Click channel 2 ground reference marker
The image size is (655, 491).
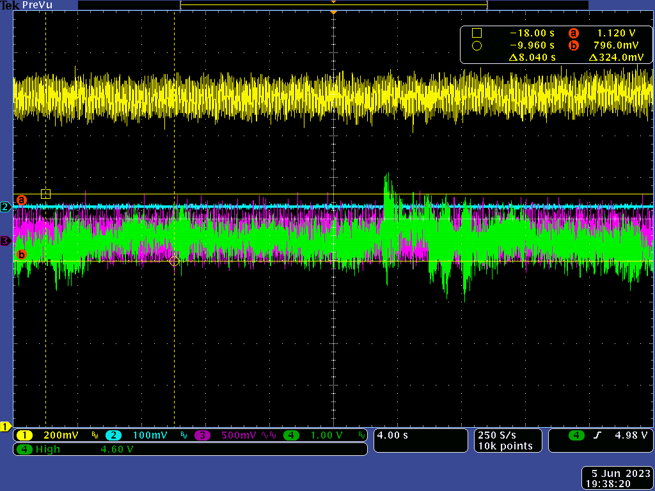pyautogui.click(x=5, y=207)
